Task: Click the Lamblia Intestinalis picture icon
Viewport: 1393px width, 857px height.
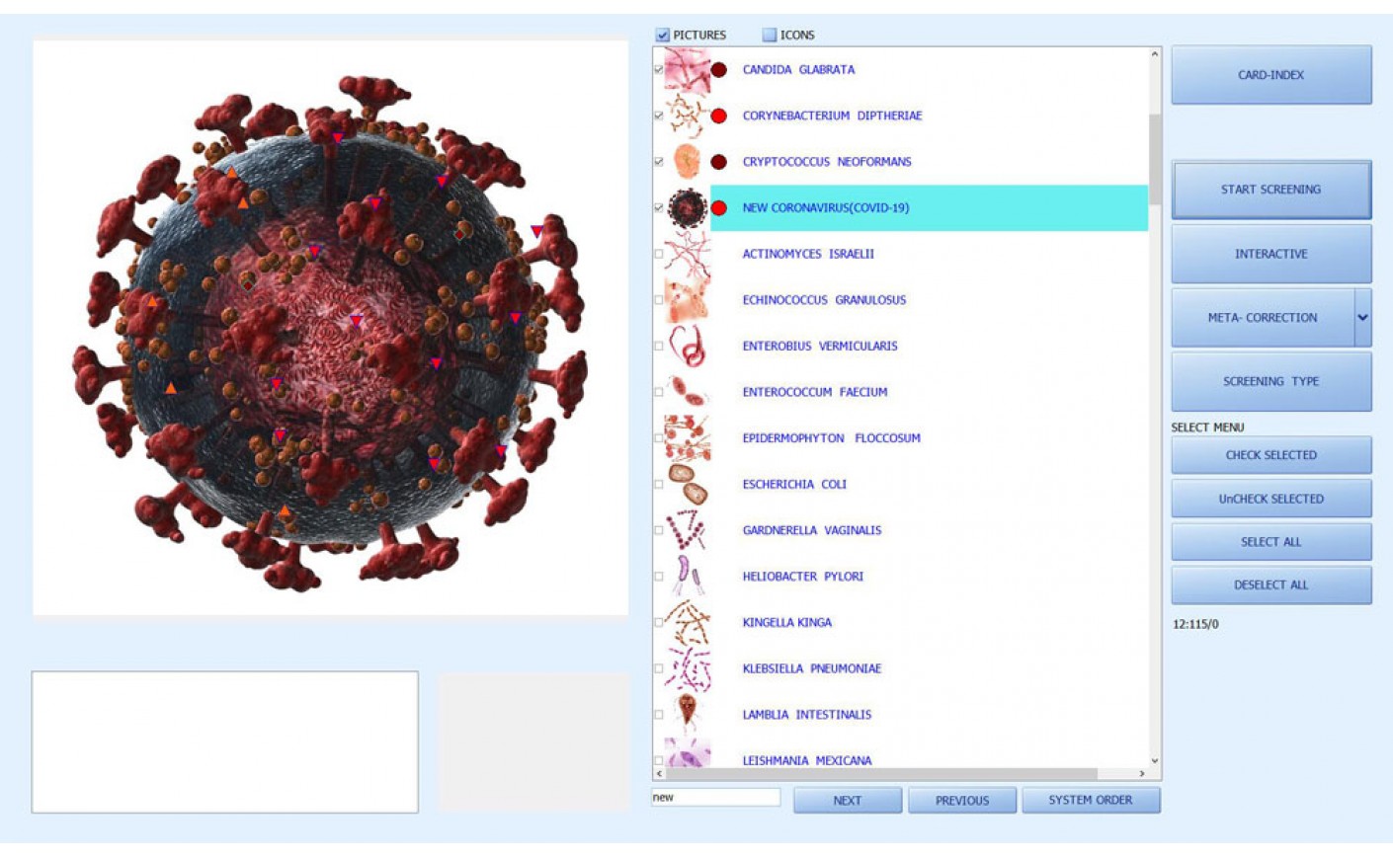Action: [x=687, y=715]
